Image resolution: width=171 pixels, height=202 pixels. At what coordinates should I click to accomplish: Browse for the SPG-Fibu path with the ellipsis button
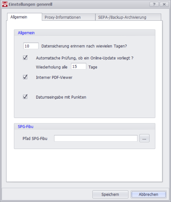click(x=145, y=138)
